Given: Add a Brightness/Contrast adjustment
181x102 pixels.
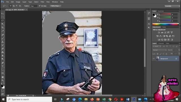Looking at the screenshot, I should pos(159,33).
